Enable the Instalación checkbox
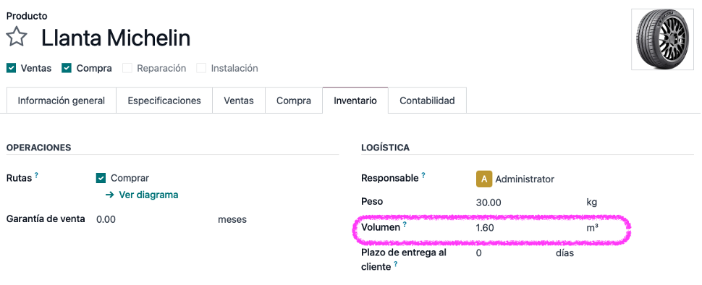 [x=201, y=68]
